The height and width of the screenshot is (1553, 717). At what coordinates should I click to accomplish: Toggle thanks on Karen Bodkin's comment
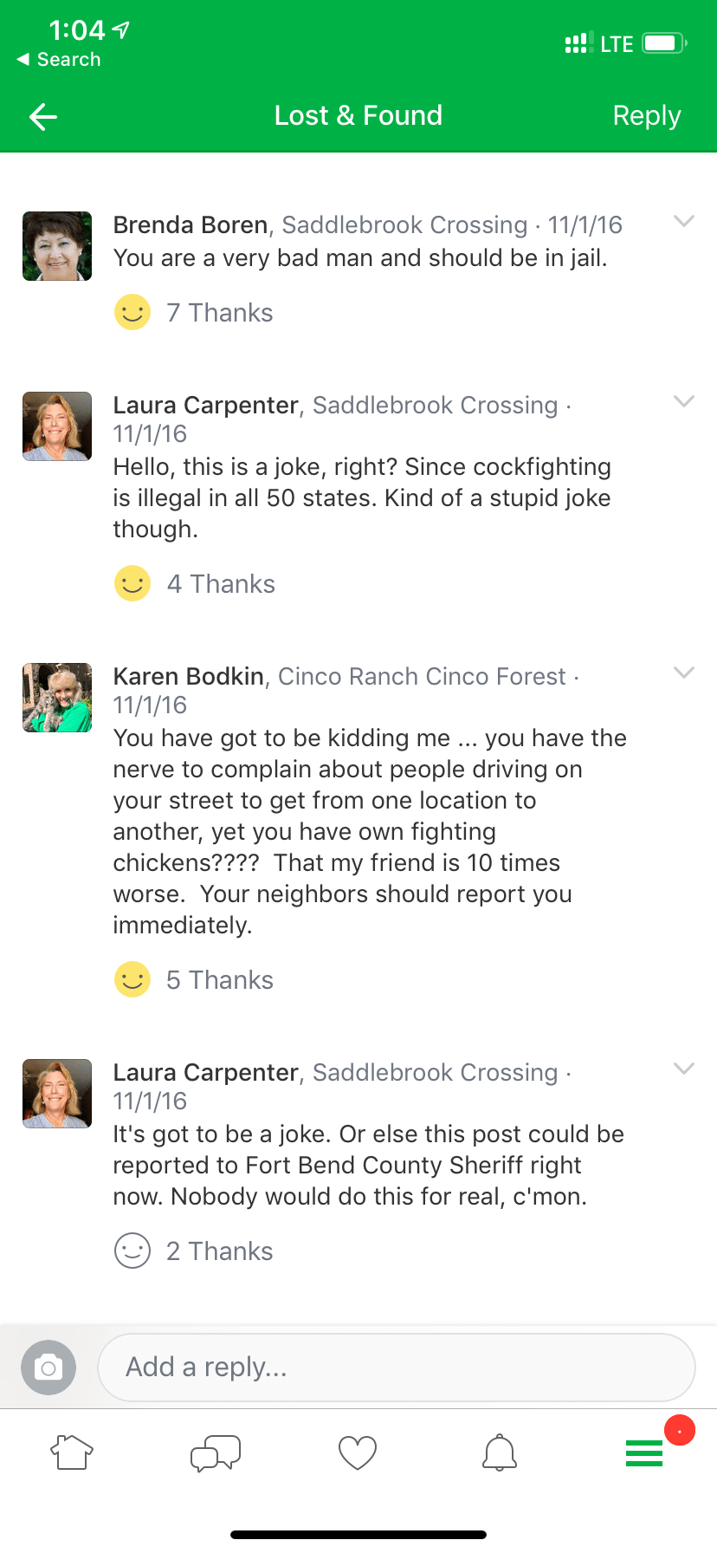pyautogui.click(x=132, y=980)
